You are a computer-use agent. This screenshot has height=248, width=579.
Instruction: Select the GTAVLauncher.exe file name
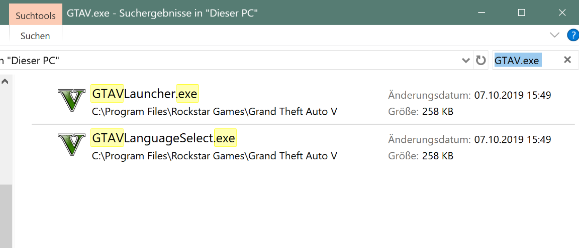(x=145, y=94)
